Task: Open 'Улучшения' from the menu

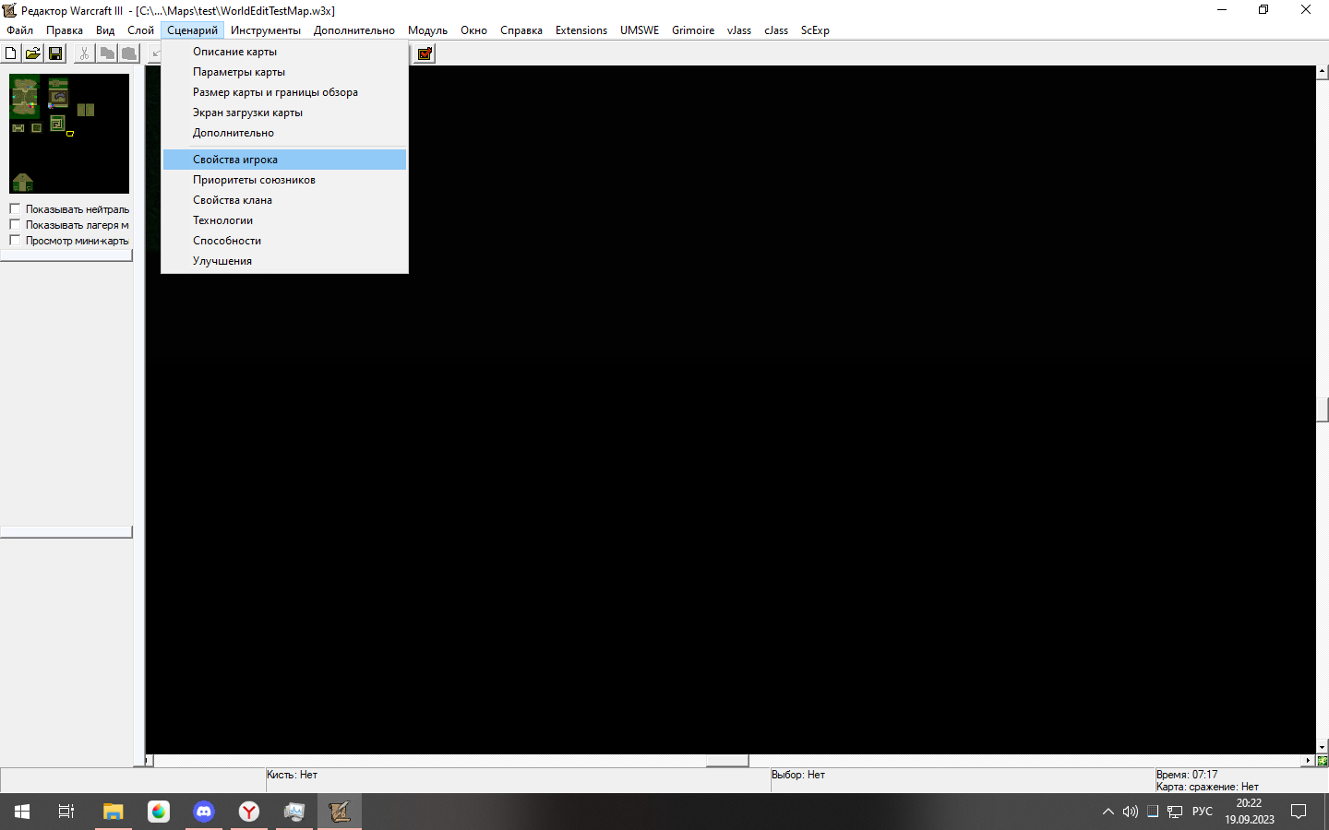Action: 284,261
